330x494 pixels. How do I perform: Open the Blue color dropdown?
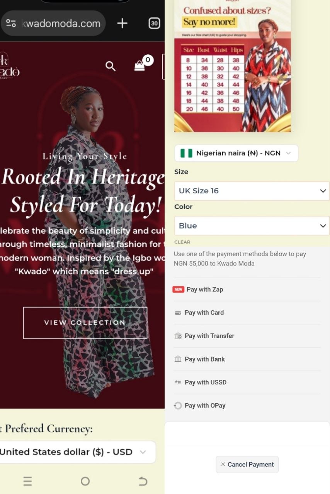point(252,226)
